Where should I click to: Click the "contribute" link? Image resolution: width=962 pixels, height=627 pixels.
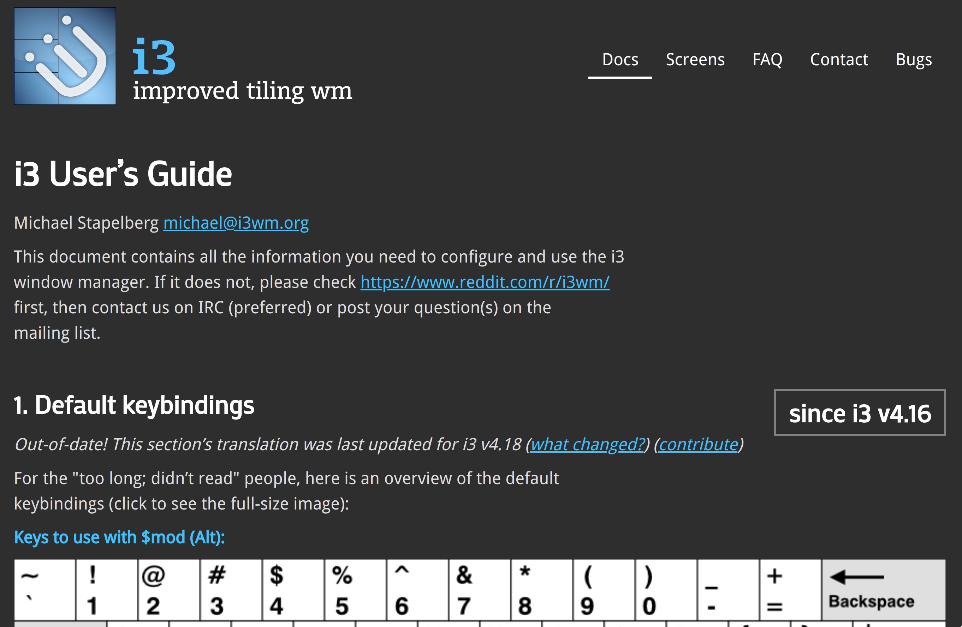pyautogui.click(x=699, y=444)
